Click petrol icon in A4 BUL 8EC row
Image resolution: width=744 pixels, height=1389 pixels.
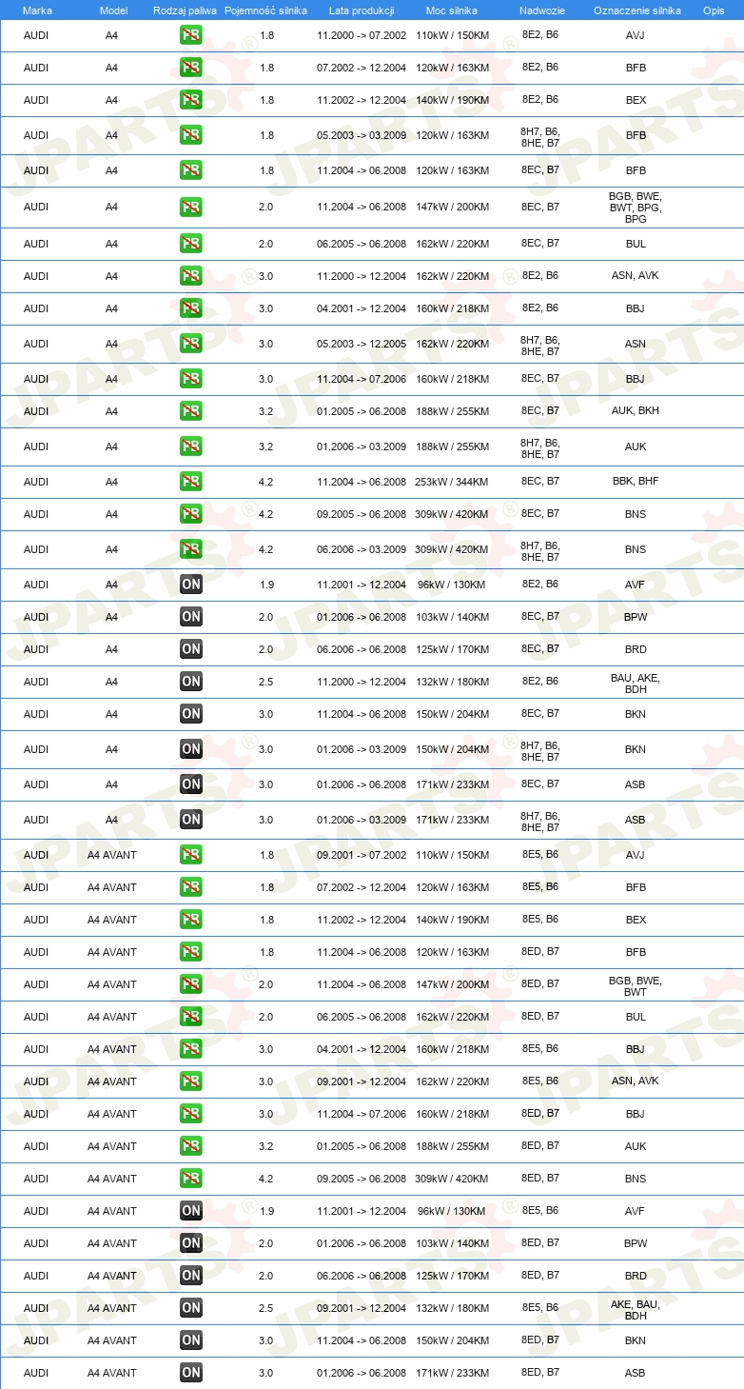191,244
